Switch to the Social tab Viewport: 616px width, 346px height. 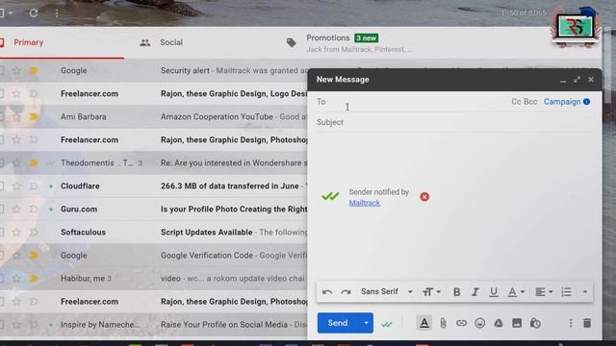(171, 42)
